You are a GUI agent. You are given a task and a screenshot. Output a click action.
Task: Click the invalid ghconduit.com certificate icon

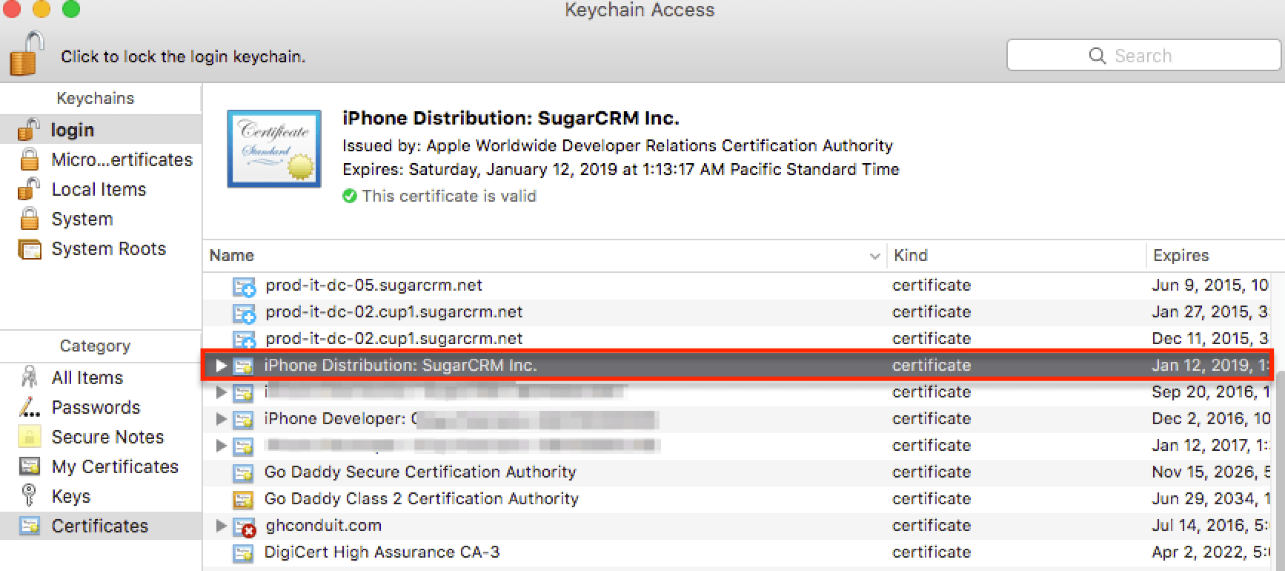245,527
